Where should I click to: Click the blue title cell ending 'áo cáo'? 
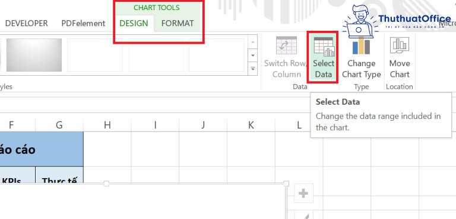pyautogui.click(x=42, y=149)
